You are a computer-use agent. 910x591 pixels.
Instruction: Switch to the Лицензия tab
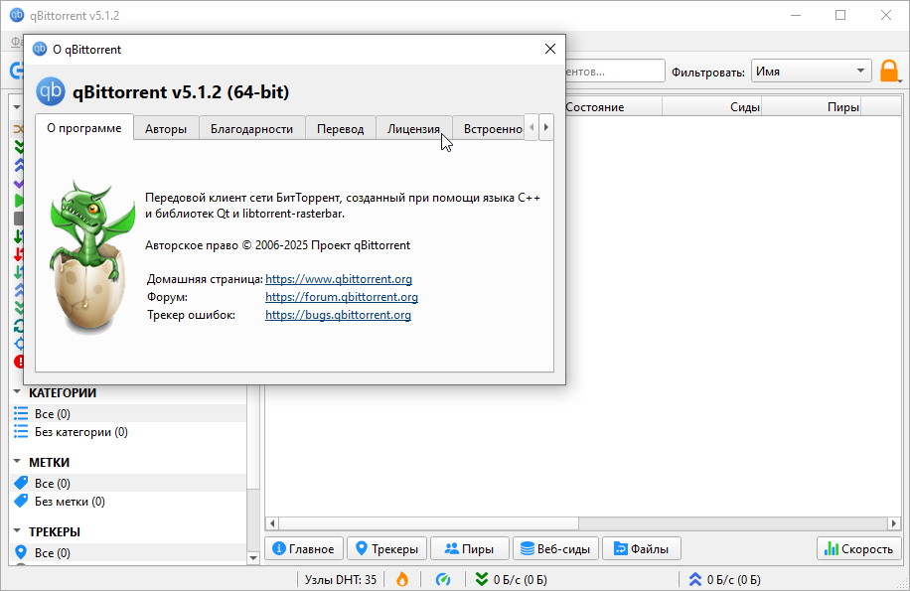coord(414,129)
